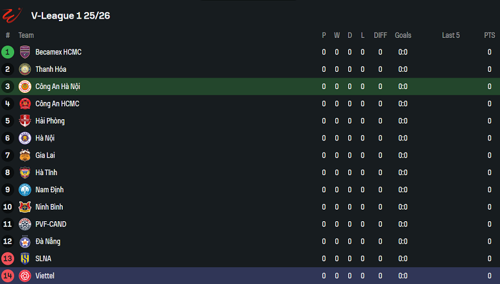Click the Nam Định club crest
This screenshot has height=284, width=500.
[x=25, y=190]
